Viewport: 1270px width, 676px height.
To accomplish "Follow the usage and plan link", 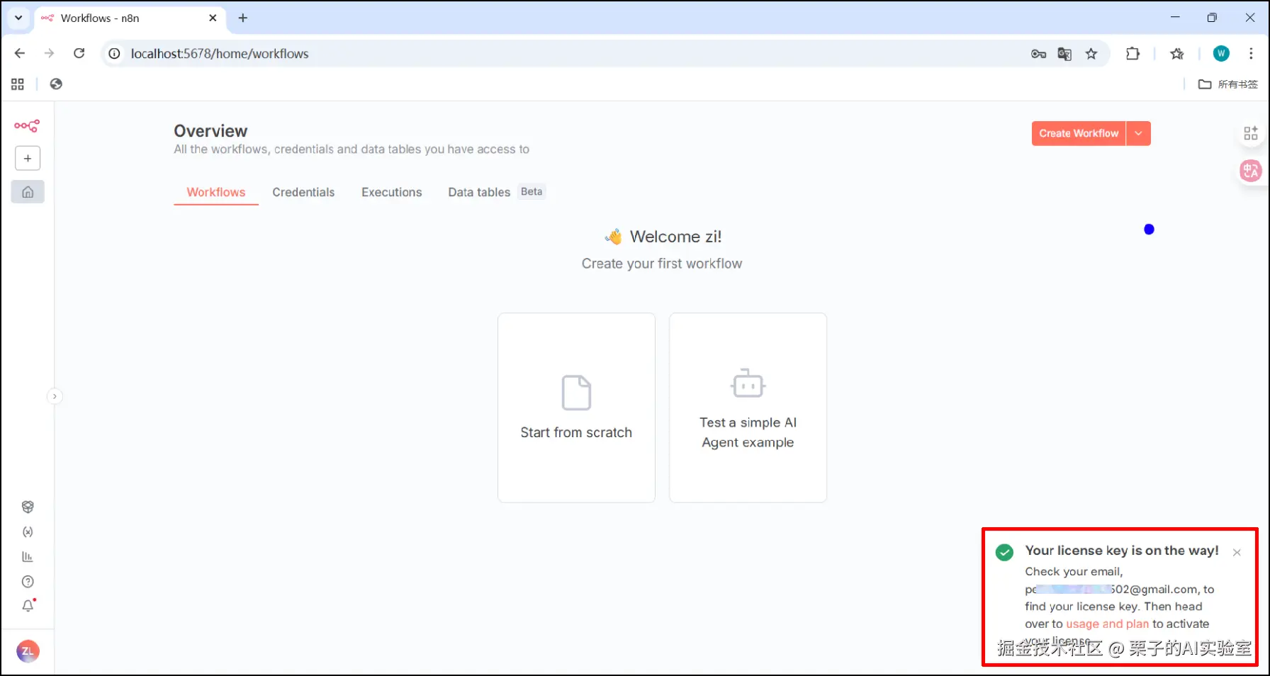I will tap(1107, 624).
